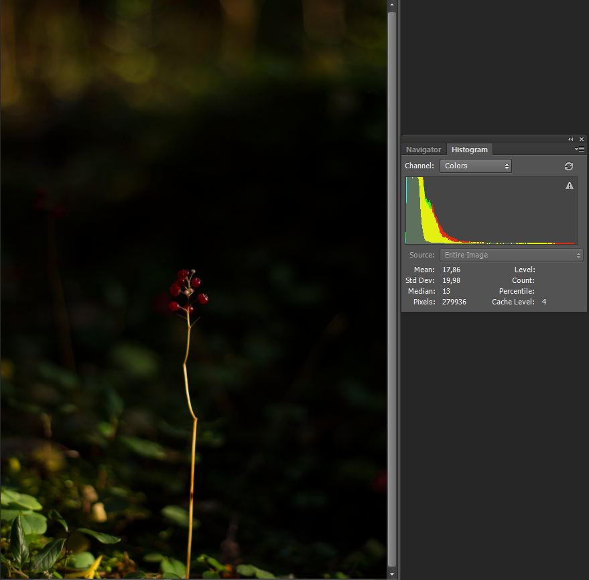This screenshot has height=580, width=589.
Task: Close the Histogram panel
Action: click(x=582, y=139)
